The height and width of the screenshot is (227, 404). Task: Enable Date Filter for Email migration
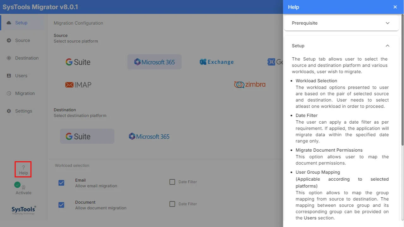(x=172, y=182)
